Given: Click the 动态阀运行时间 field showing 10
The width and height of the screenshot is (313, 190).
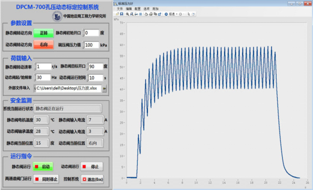Looking at the screenshot, I should pos(96,78).
